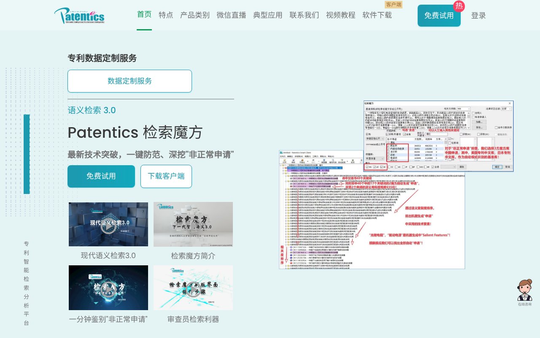
Task: Play the 现代语义检索3.0 video
Action: 108,224
